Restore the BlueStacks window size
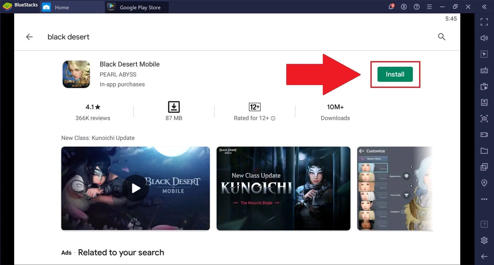Viewport: 494px width, 265px height. 455,7
